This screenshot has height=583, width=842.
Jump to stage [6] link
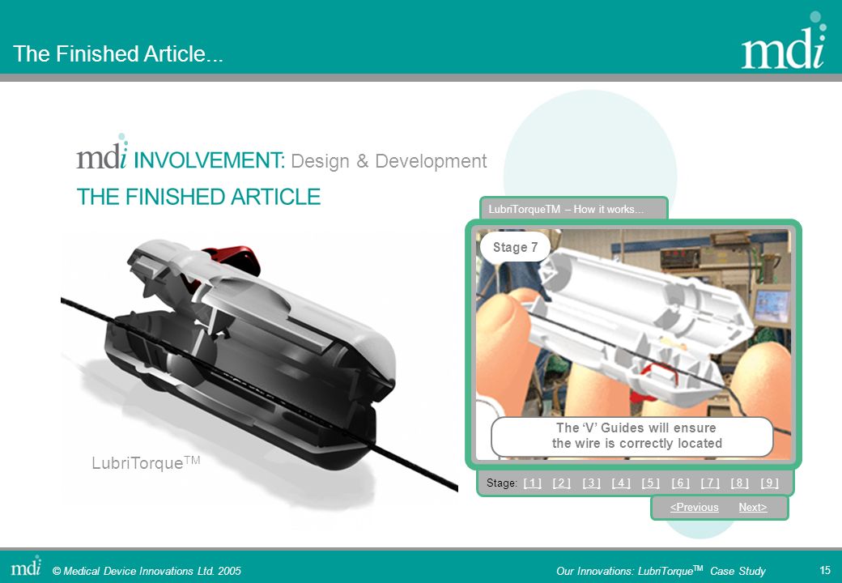[x=680, y=483]
